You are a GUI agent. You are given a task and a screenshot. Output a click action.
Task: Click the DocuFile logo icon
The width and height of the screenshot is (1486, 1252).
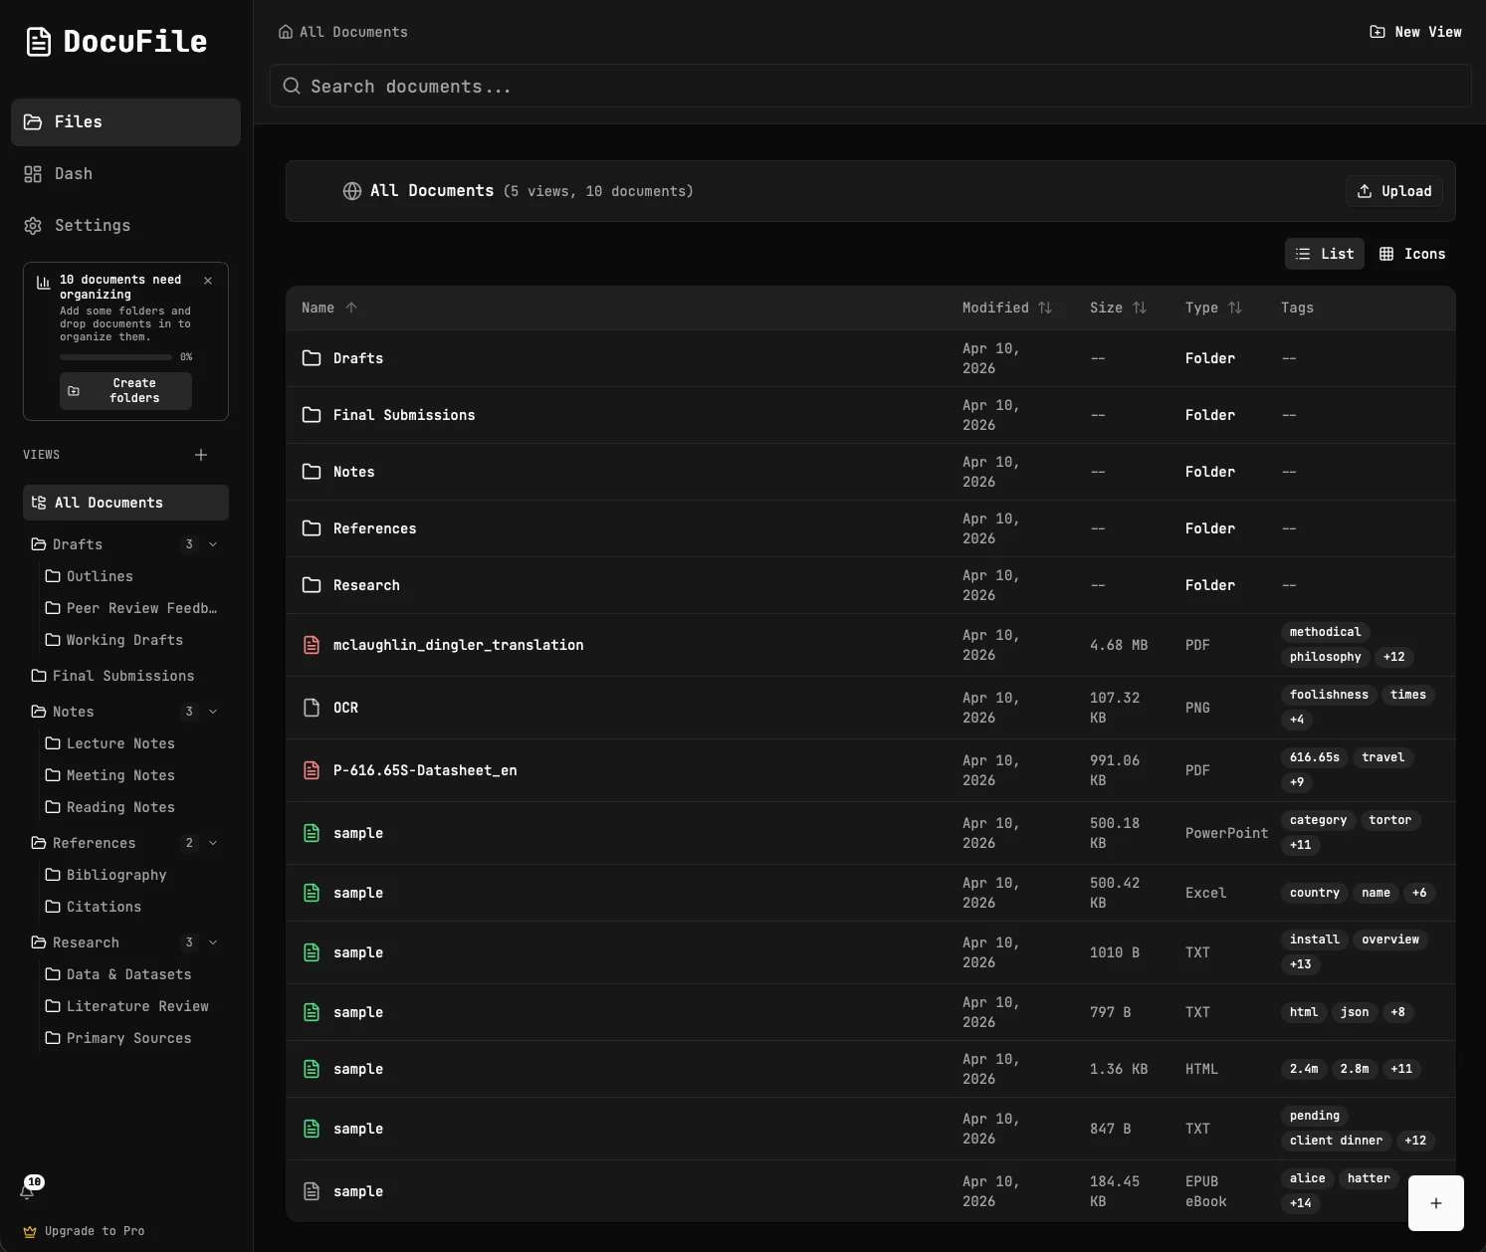point(38,41)
